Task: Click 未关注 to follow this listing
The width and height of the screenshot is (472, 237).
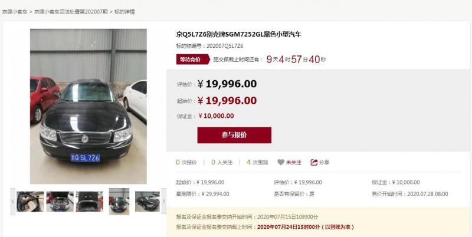Action: [293, 162]
